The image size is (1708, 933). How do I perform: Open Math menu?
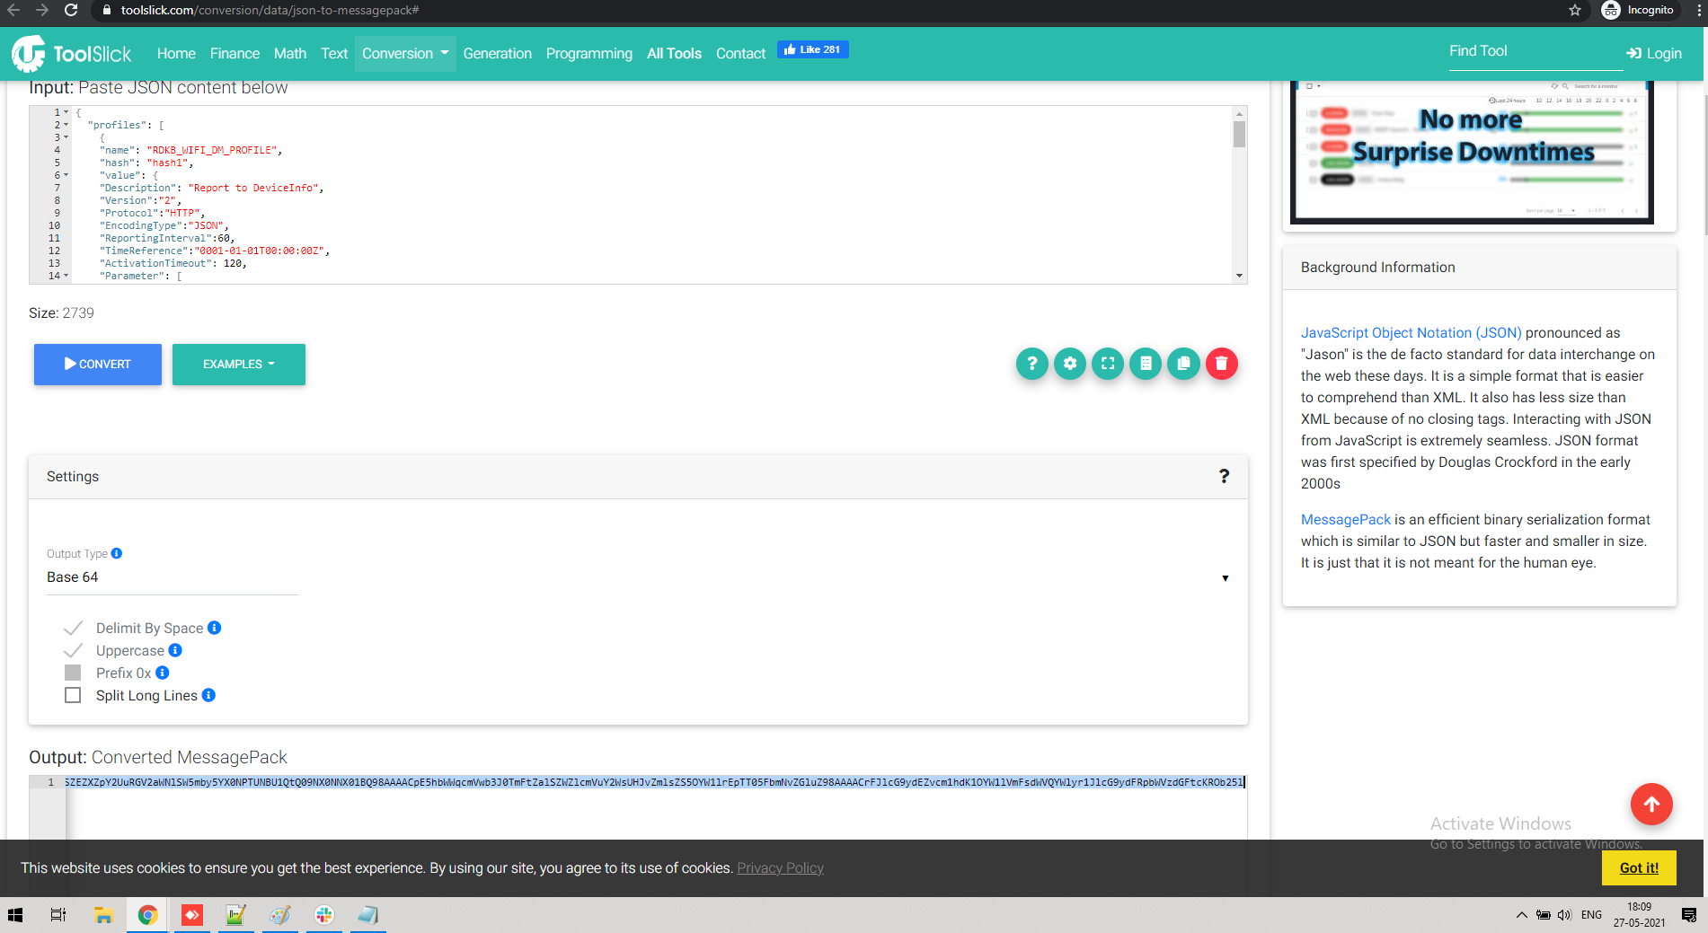290,54
